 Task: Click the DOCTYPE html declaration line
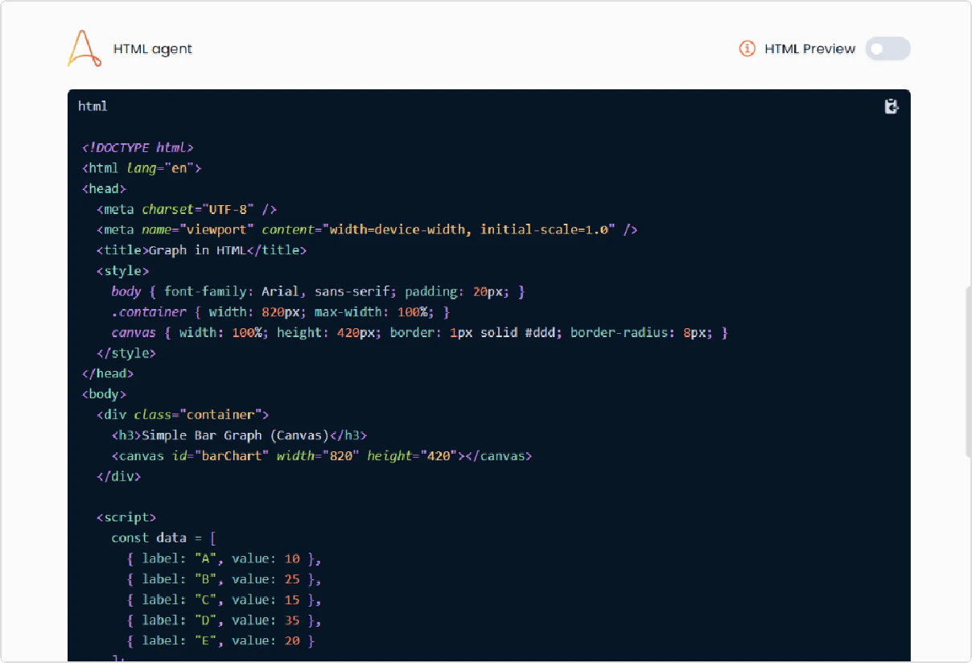pyautogui.click(x=137, y=146)
